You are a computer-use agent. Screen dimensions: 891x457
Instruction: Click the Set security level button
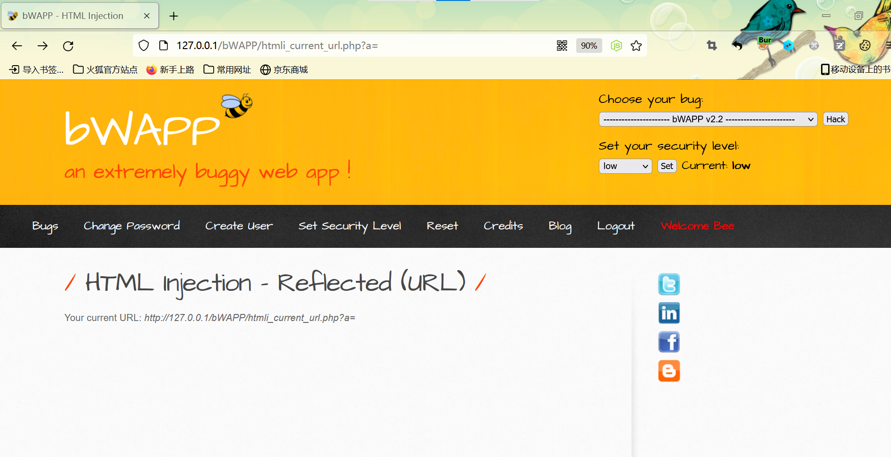point(667,166)
